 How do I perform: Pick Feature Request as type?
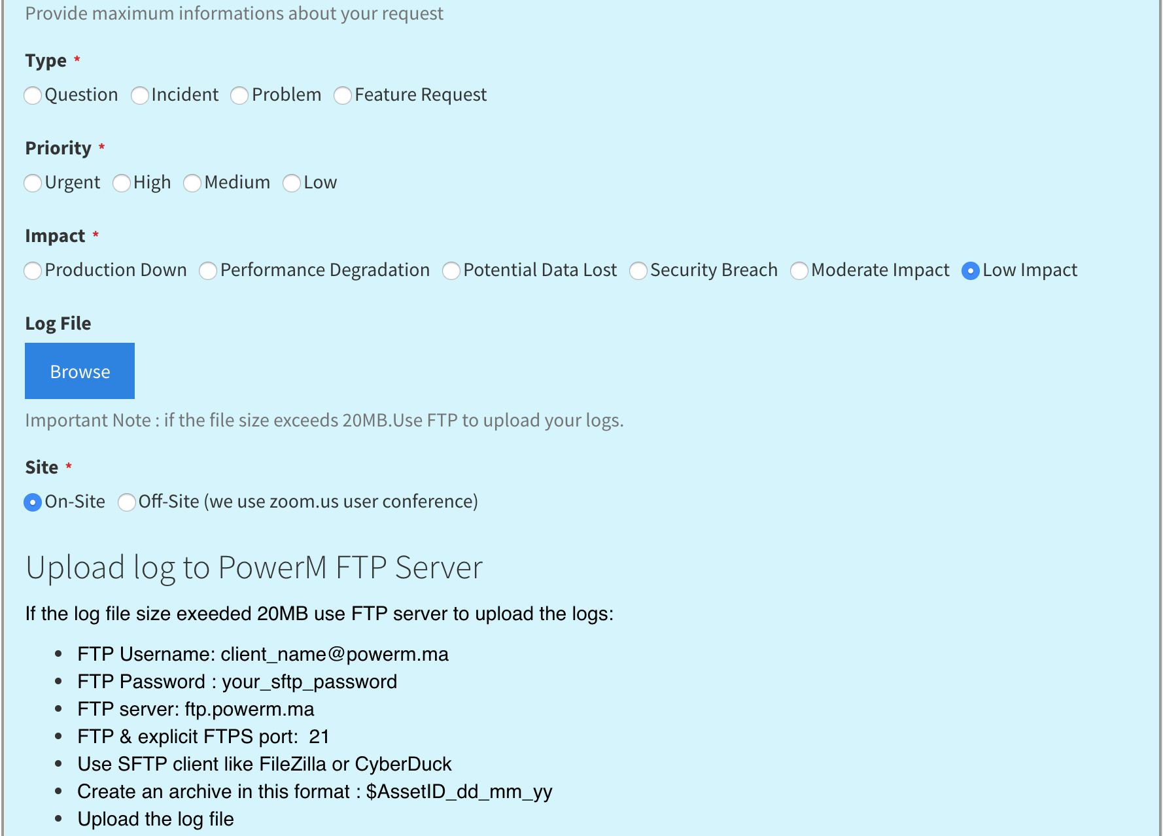[x=343, y=96]
